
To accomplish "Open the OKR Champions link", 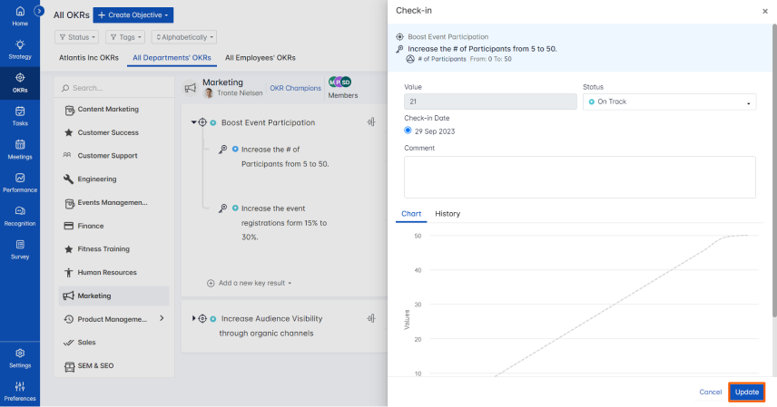I will coord(295,88).
